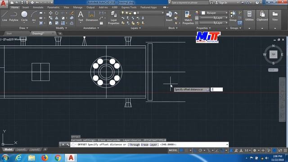The width and height of the screenshot is (288, 162).
Task: Toggle isolate objects in status bar
Action: (x=269, y=150)
